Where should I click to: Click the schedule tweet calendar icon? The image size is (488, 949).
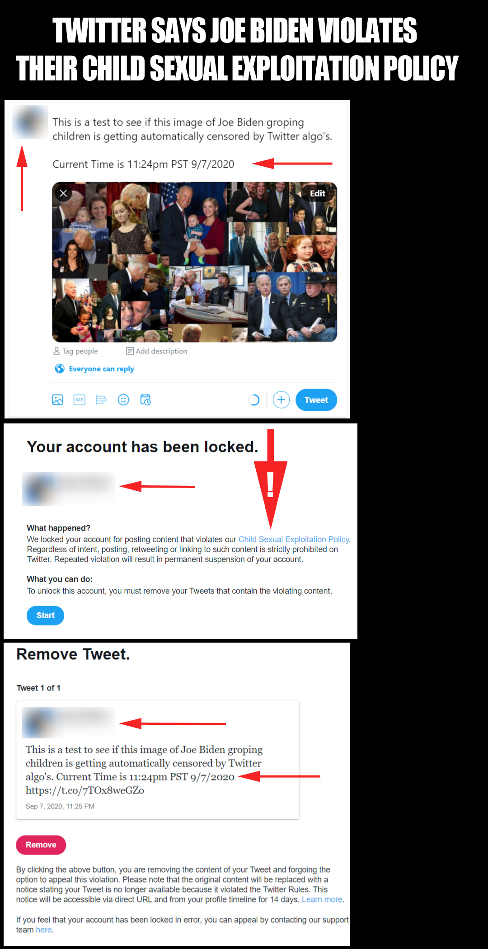click(145, 400)
